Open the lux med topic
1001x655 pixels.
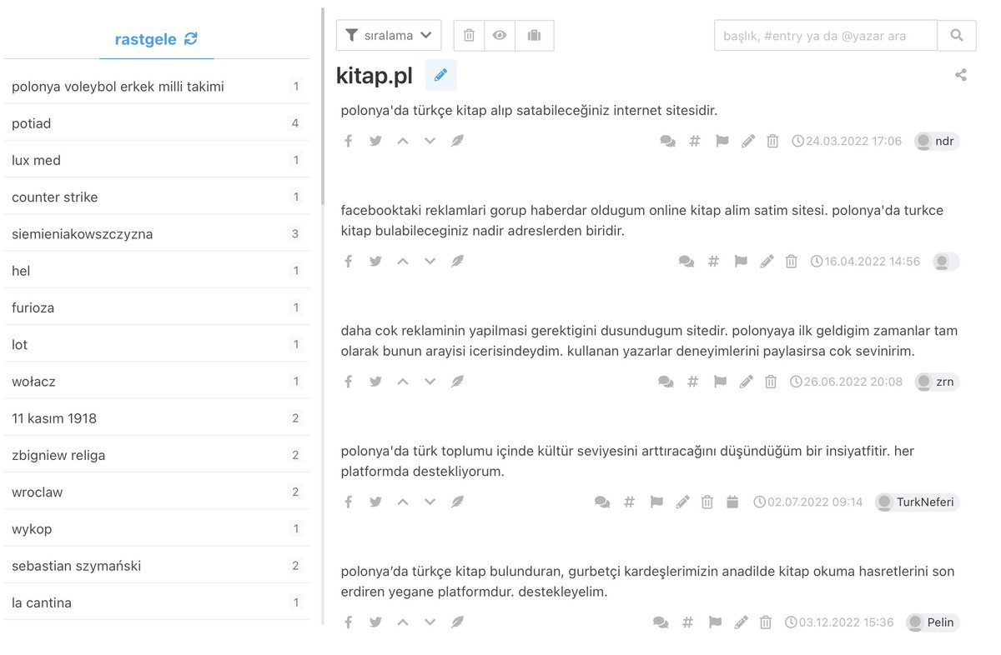pos(156,160)
